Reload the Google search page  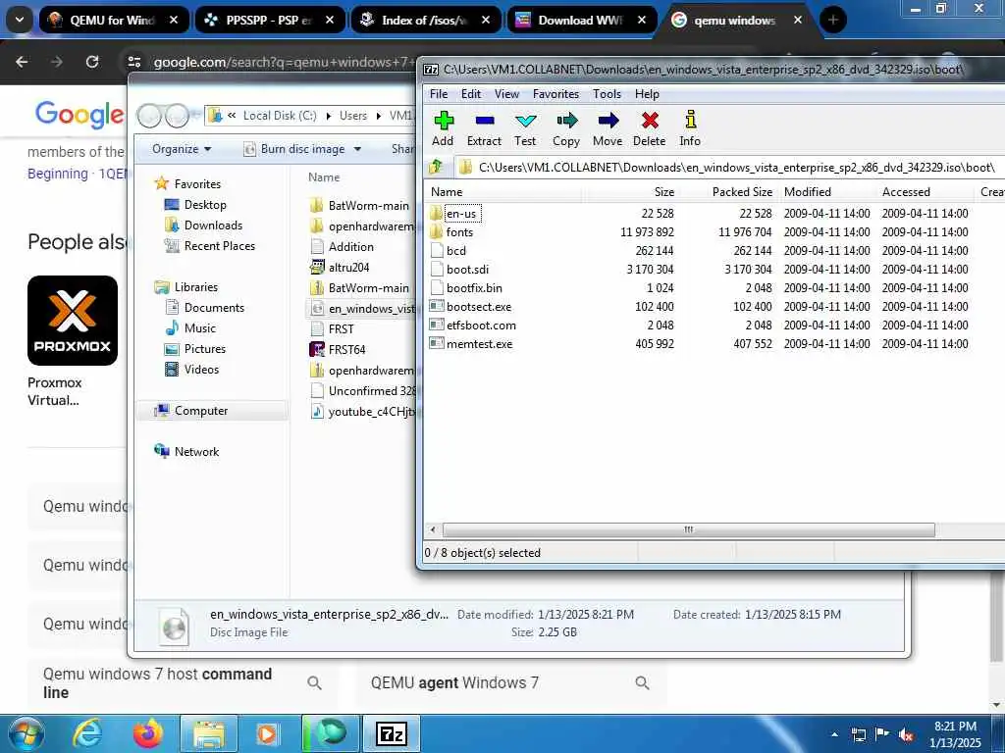[92, 62]
